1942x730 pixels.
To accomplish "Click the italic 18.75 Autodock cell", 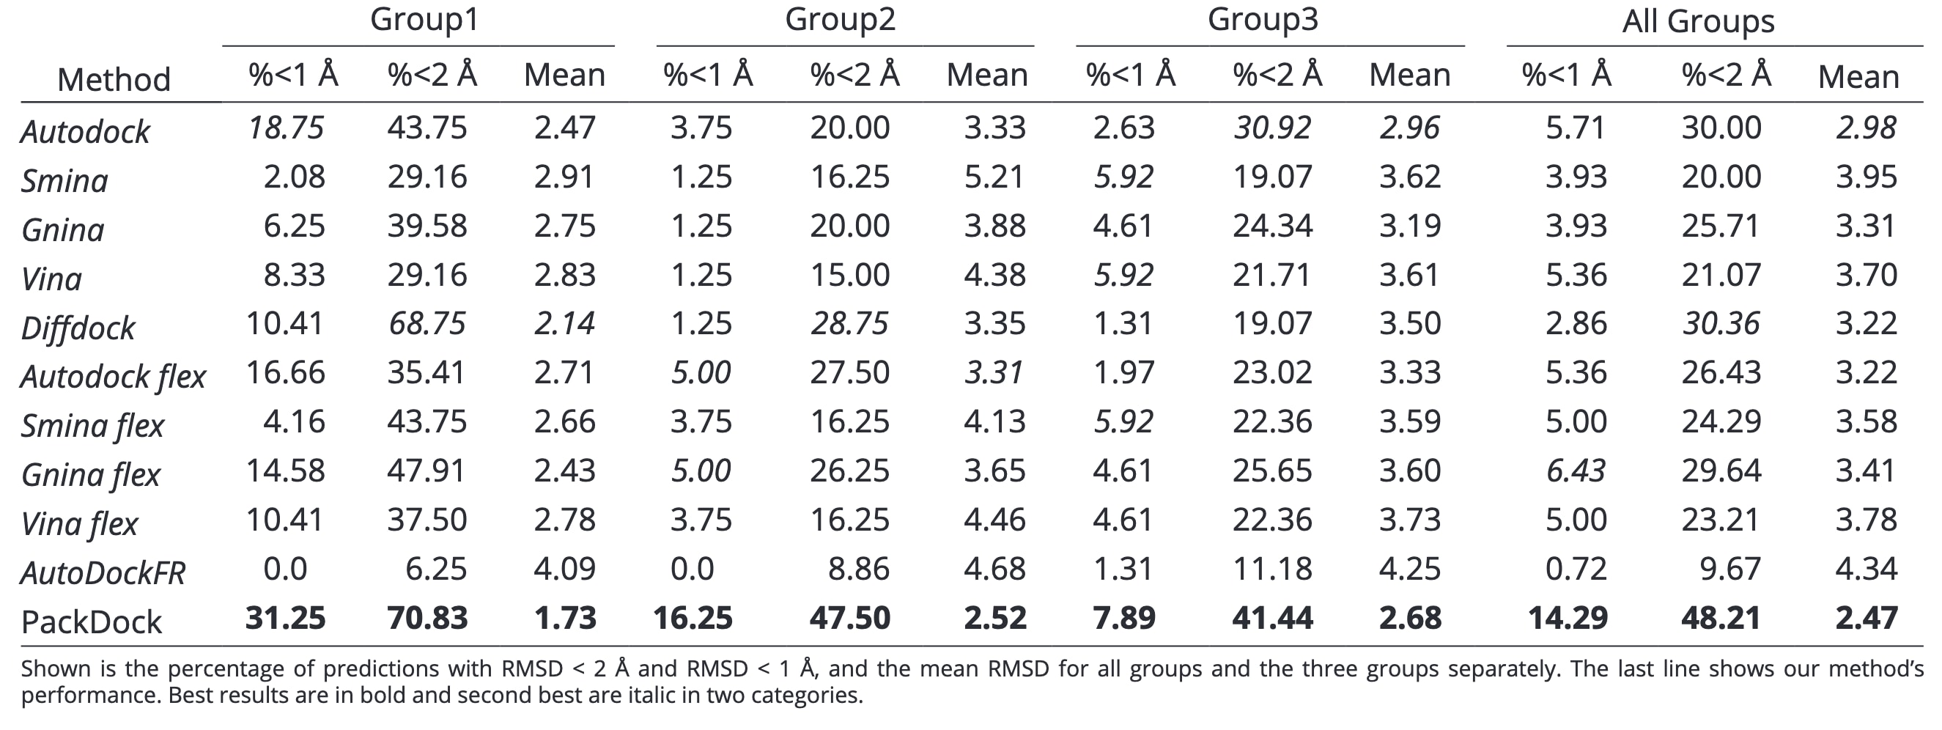I will [286, 128].
